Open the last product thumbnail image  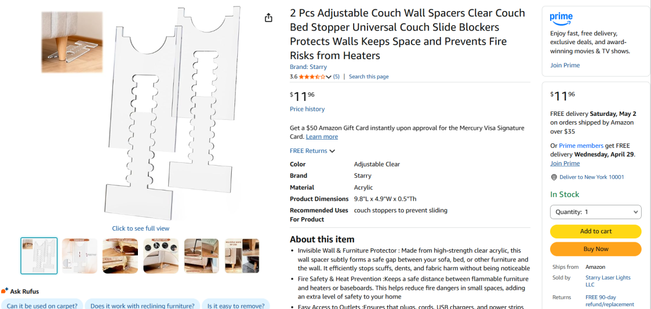point(242,256)
